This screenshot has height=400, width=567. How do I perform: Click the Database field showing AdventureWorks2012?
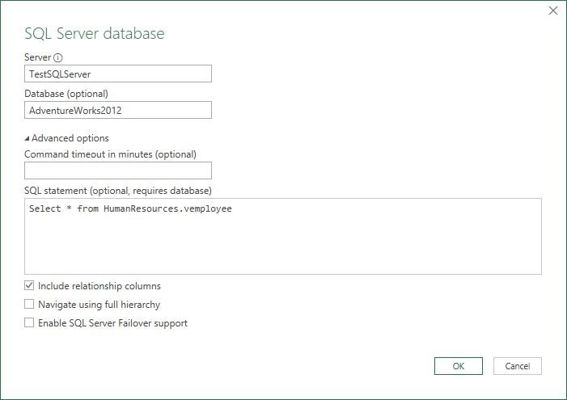(x=118, y=110)
